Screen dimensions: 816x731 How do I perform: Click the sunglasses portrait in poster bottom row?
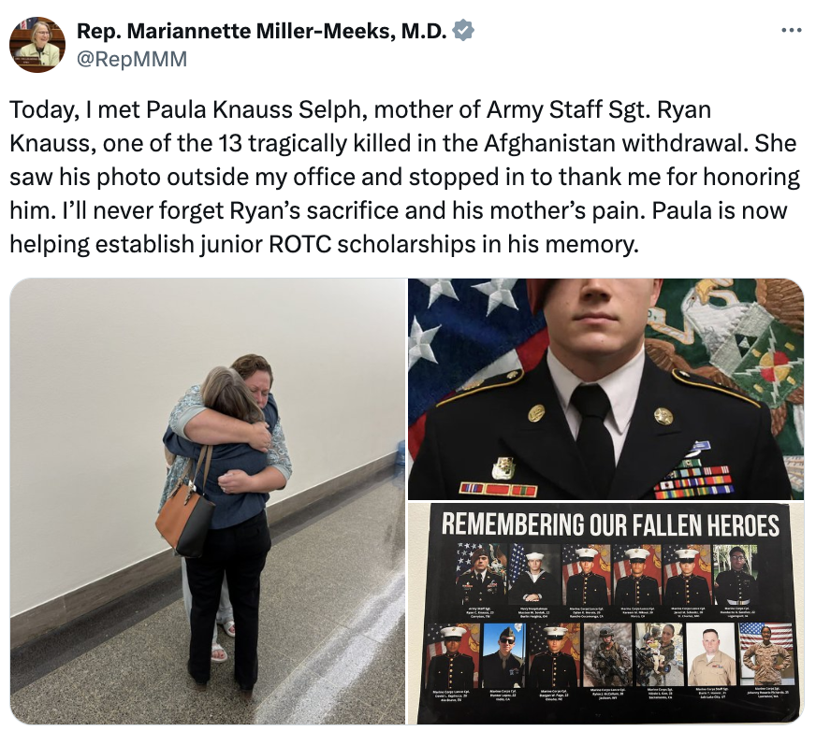503,655
